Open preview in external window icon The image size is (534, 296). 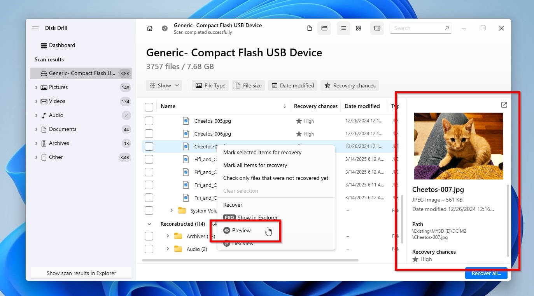point(504,105)
